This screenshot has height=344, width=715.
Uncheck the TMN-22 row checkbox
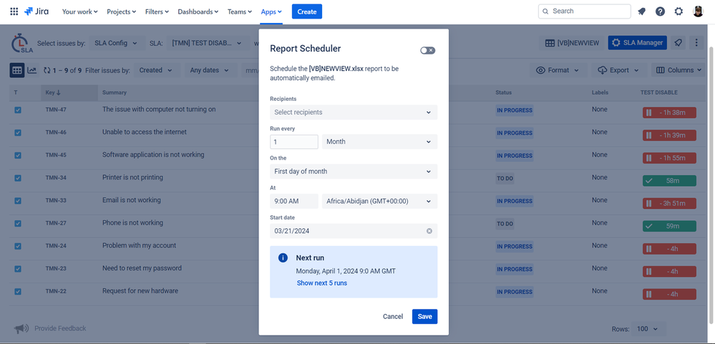click(18, 292)
